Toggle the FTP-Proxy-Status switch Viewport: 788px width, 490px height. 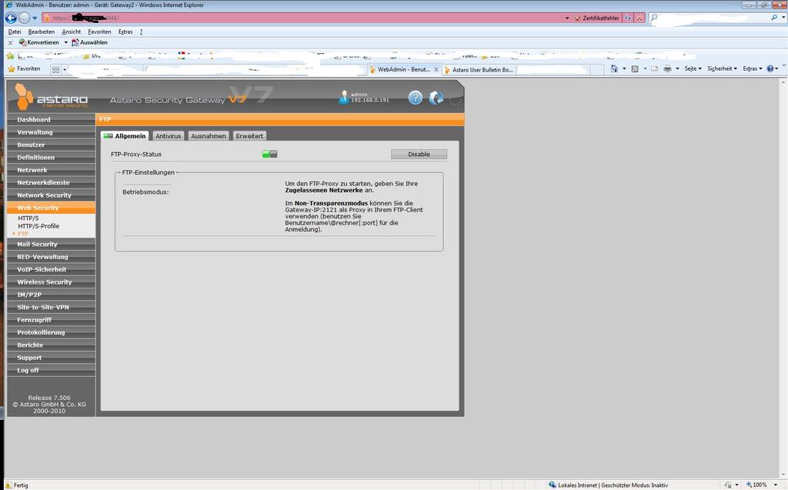pyautogui.click(x=269, y=154)
